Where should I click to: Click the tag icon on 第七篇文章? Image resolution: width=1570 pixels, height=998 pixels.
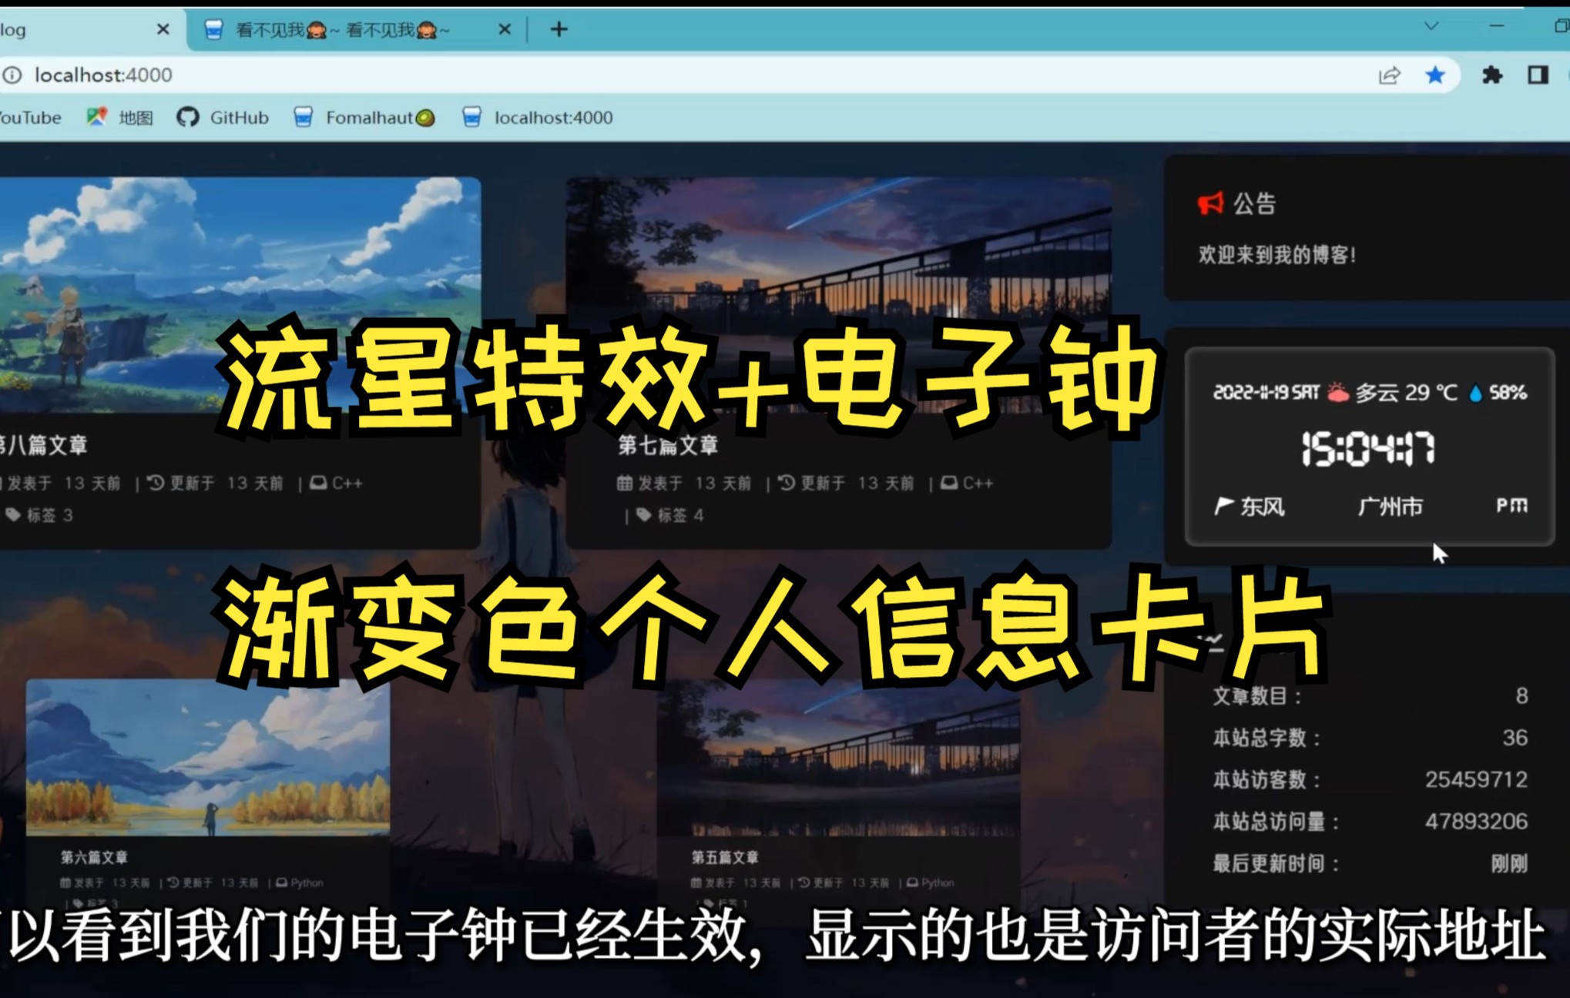644,514
